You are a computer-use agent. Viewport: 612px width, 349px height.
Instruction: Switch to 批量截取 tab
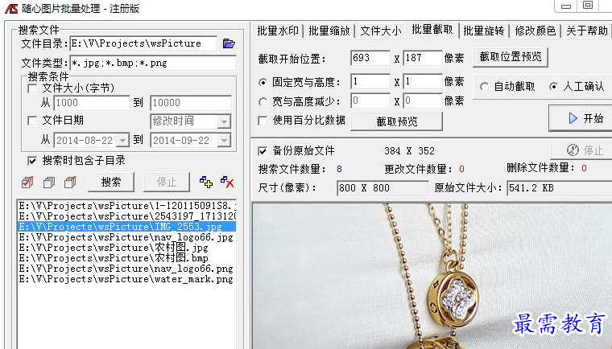click(x=432, y=29)
